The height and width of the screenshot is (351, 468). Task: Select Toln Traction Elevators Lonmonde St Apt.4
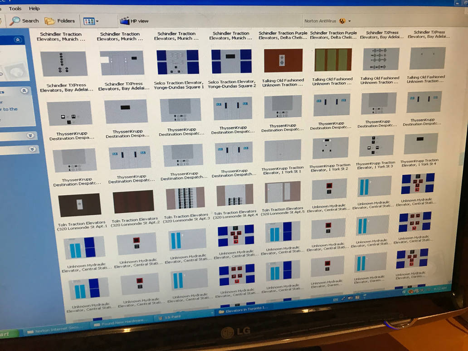pyautogui.click(x=234, y=195)
